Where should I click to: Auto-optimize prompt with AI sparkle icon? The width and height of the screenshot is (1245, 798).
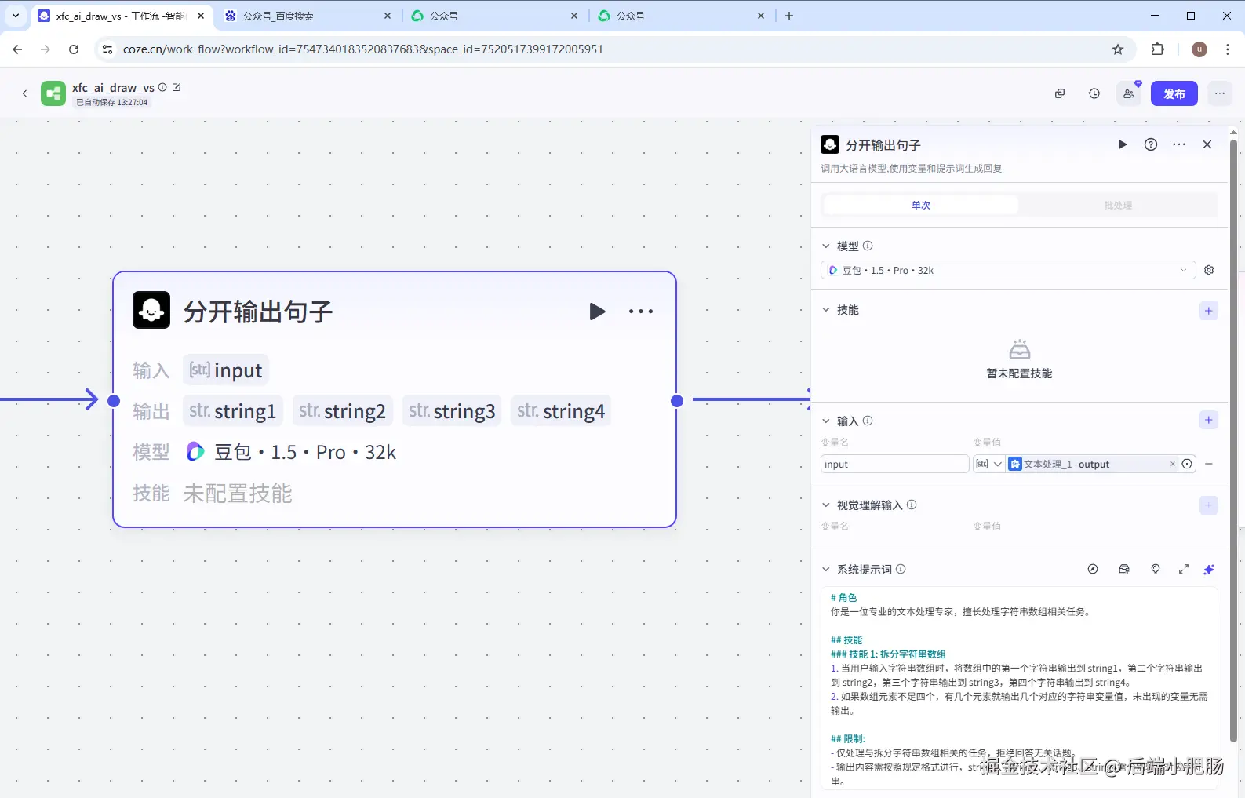(1209, 569)
